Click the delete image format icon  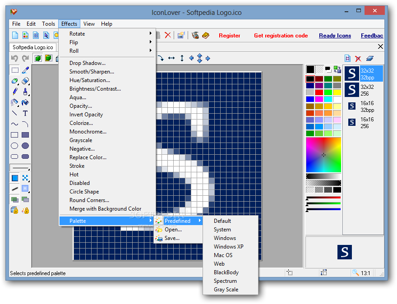358,59
